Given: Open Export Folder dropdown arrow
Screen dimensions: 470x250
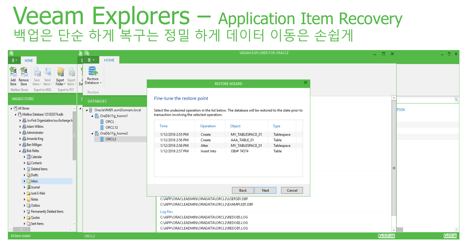Looking at the screenshot, I should click(x=65, y=84).
